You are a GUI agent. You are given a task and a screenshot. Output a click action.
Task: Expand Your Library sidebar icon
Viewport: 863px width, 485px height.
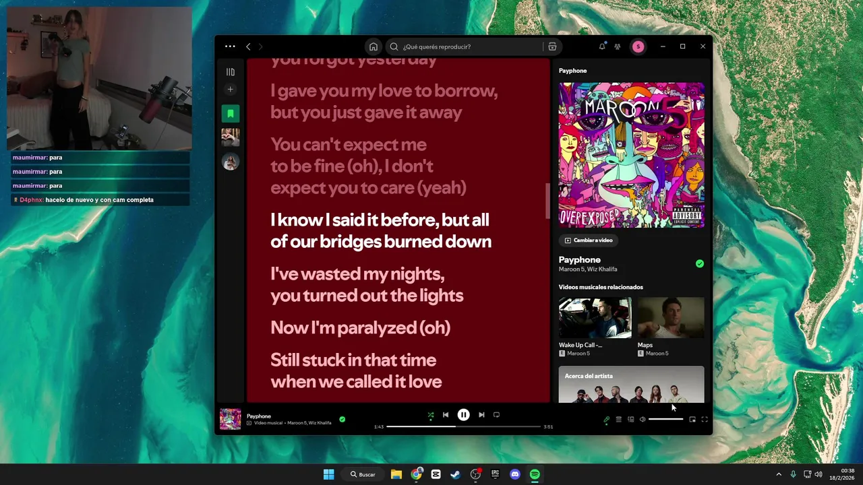pyautogui.click(x=231, y=72)
